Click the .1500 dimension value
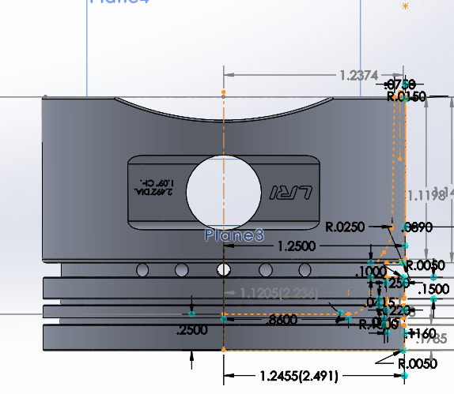The image size is (454, 394). point(433,289)
